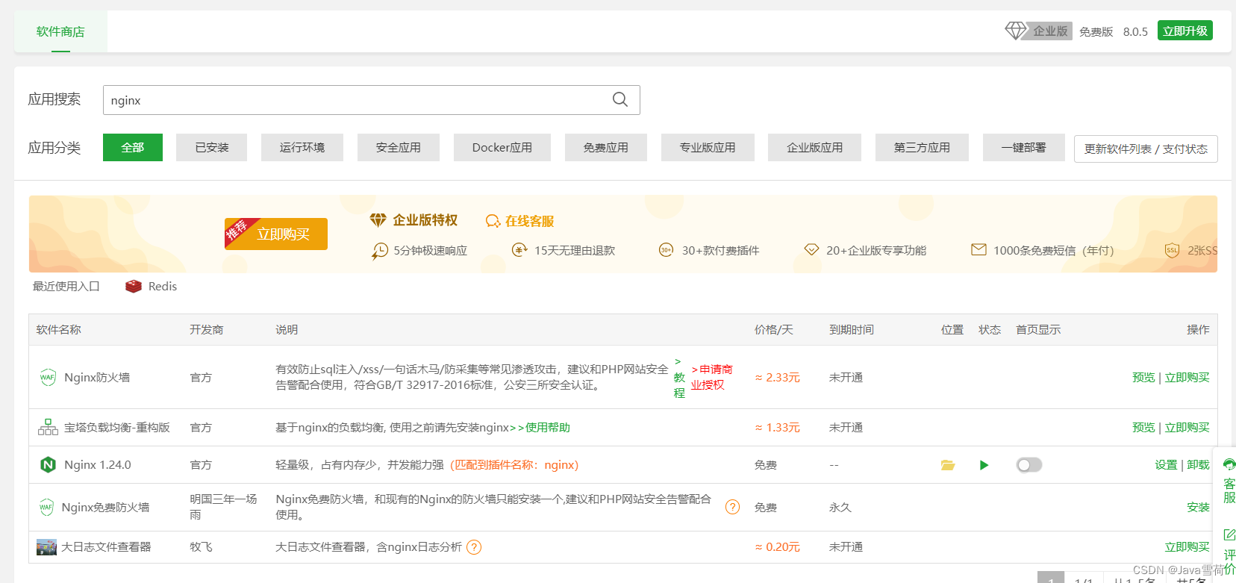Filter by 第三方应用 category

point(922,147)
